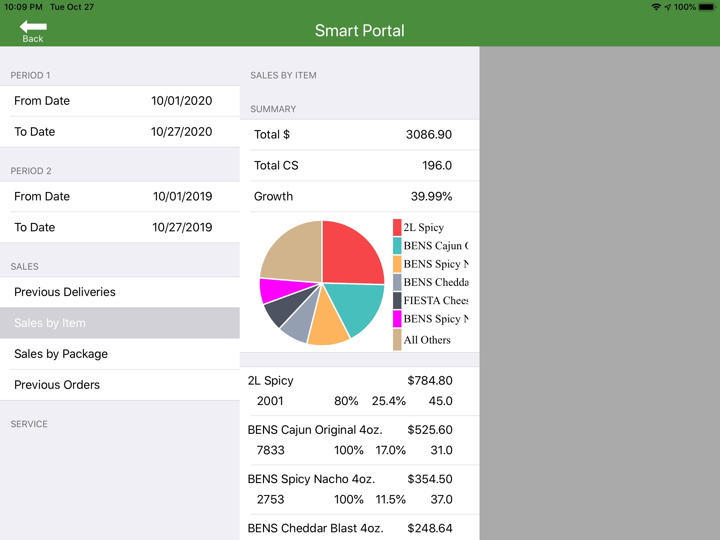Tap the battery indicator icon
720x540 pixels.
coord(707,7)
